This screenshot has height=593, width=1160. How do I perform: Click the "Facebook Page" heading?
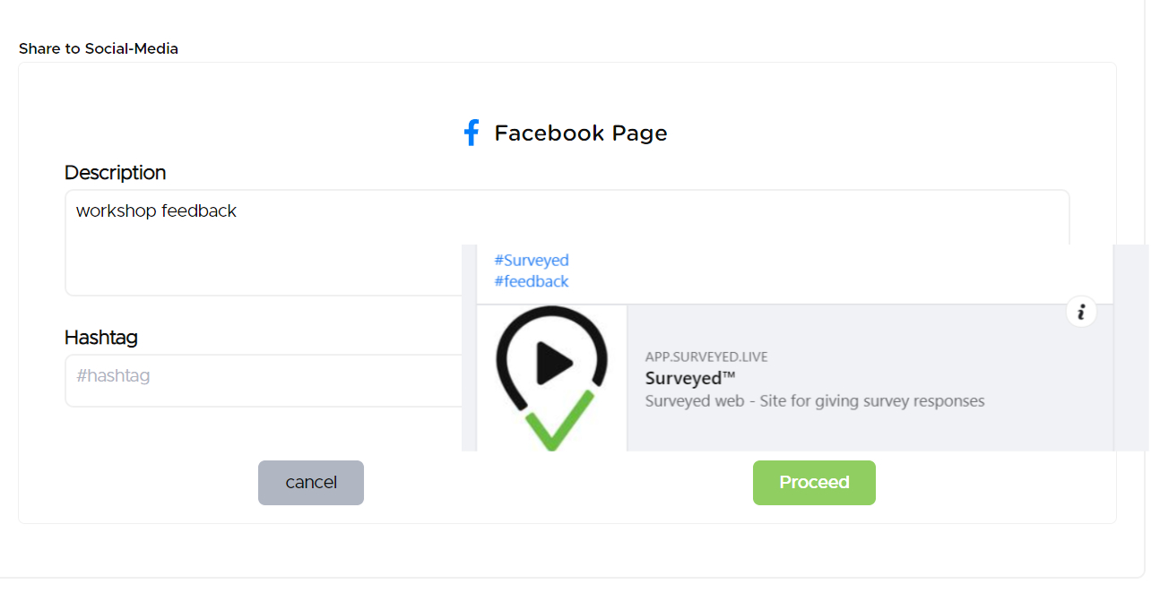tap(581, 133)
